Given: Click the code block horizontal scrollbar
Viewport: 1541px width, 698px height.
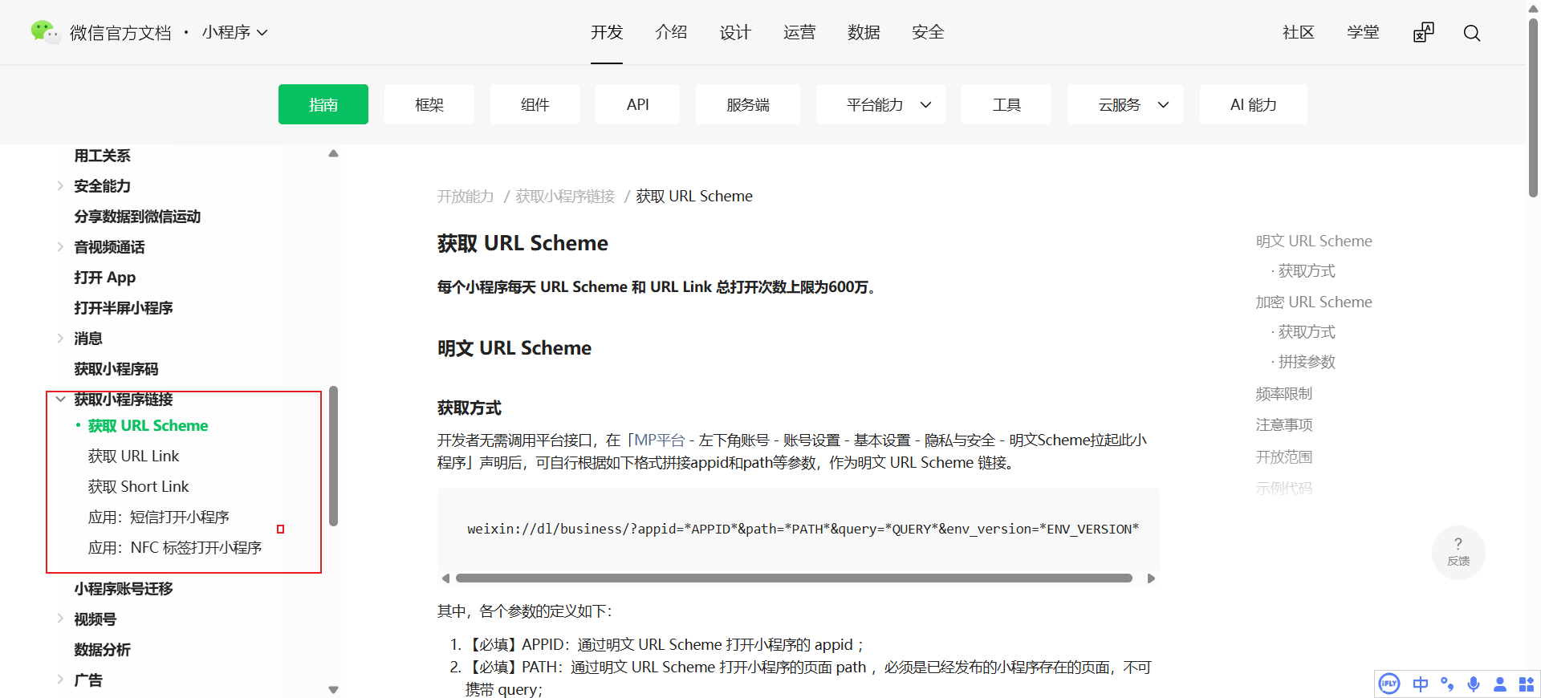Looking at the screenshot, I should coord(794,578).
